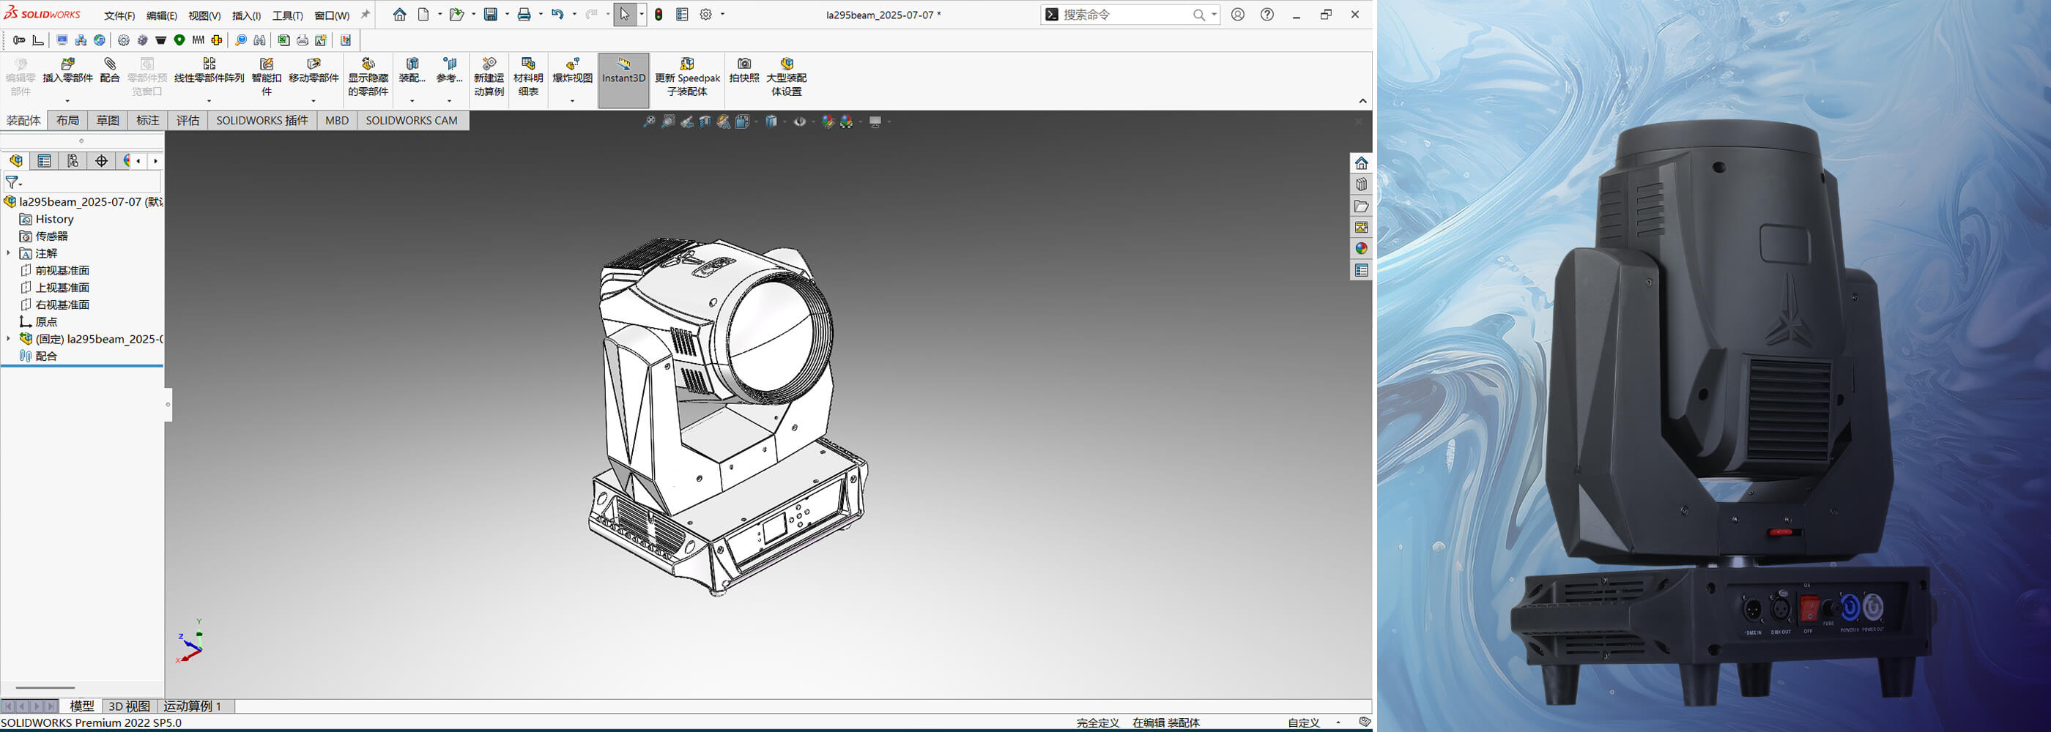Open dropdown arrow under 爆炸视图
This screenshot has height=732, width=2051.
(573, 101)
